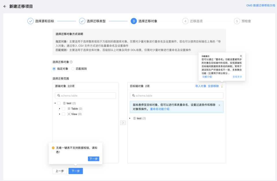Check the Table (2) checkbox
Viewport: 277px width, 181px height.
(64, 109)
